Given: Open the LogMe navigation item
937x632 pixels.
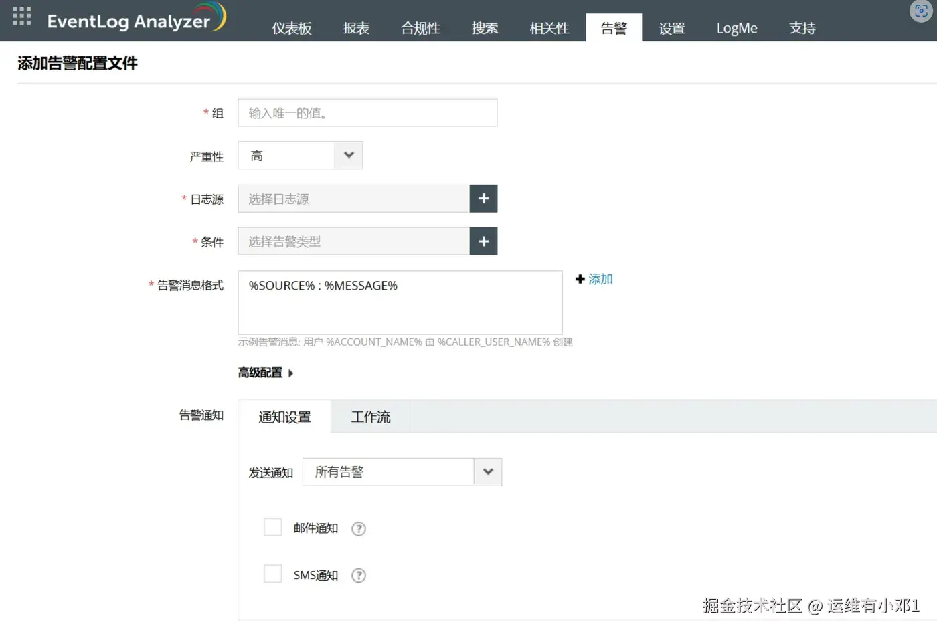Looking at the screenshot, I should click(736, 28).
